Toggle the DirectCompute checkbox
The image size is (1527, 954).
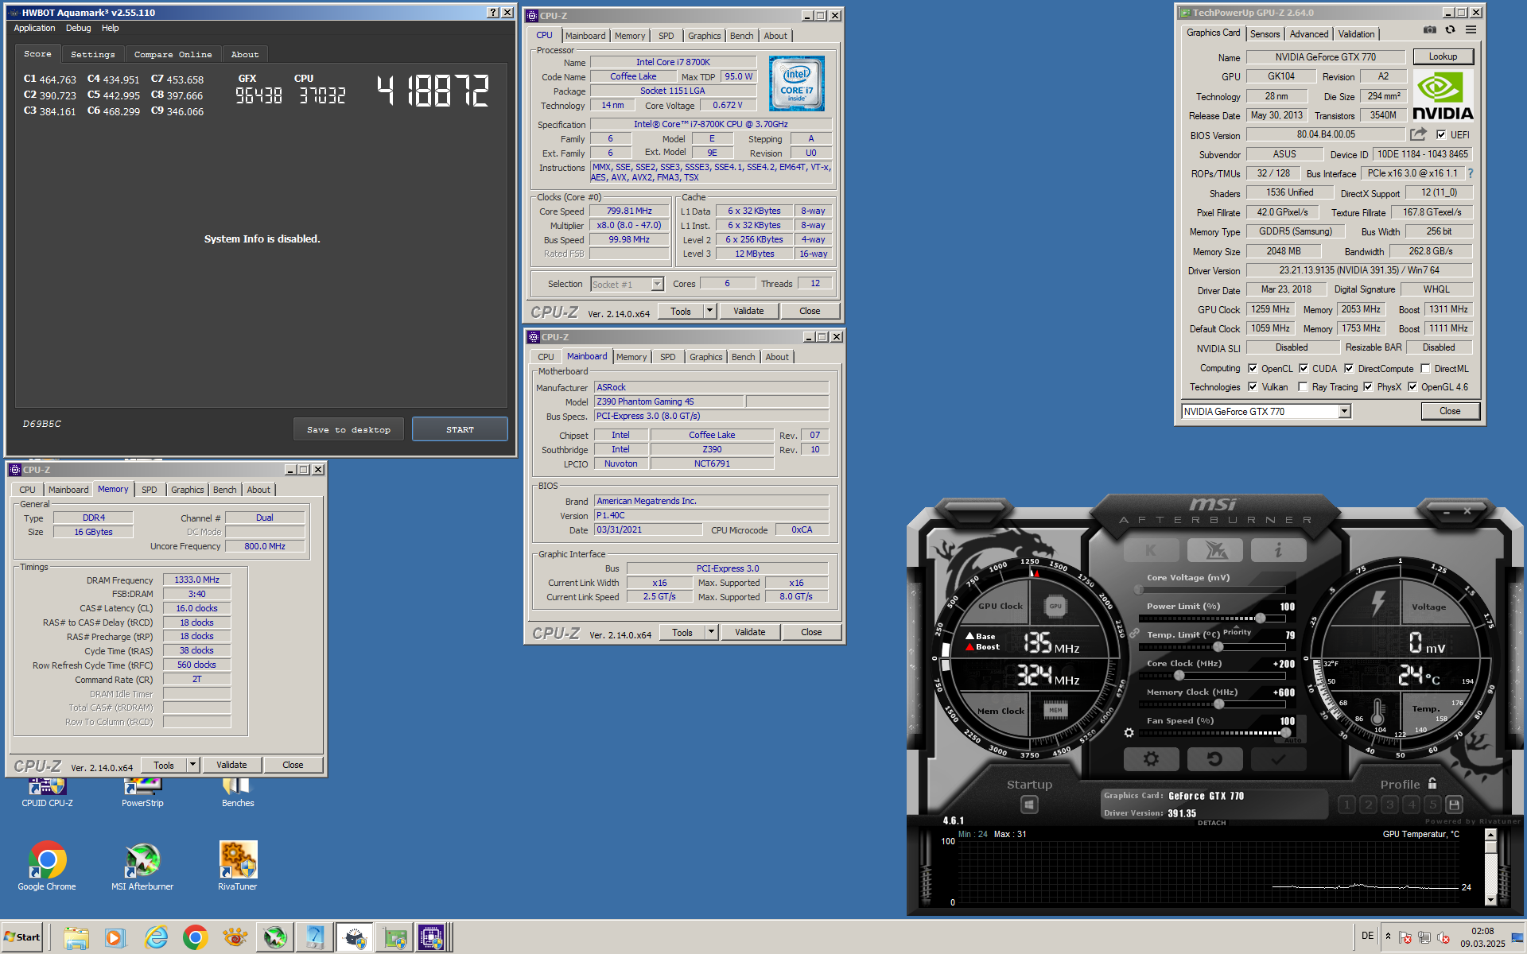click(x=1349, y=369)
